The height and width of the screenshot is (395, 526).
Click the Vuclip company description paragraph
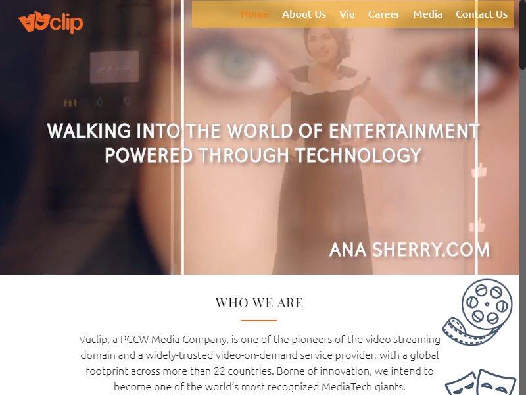[260, 363]
